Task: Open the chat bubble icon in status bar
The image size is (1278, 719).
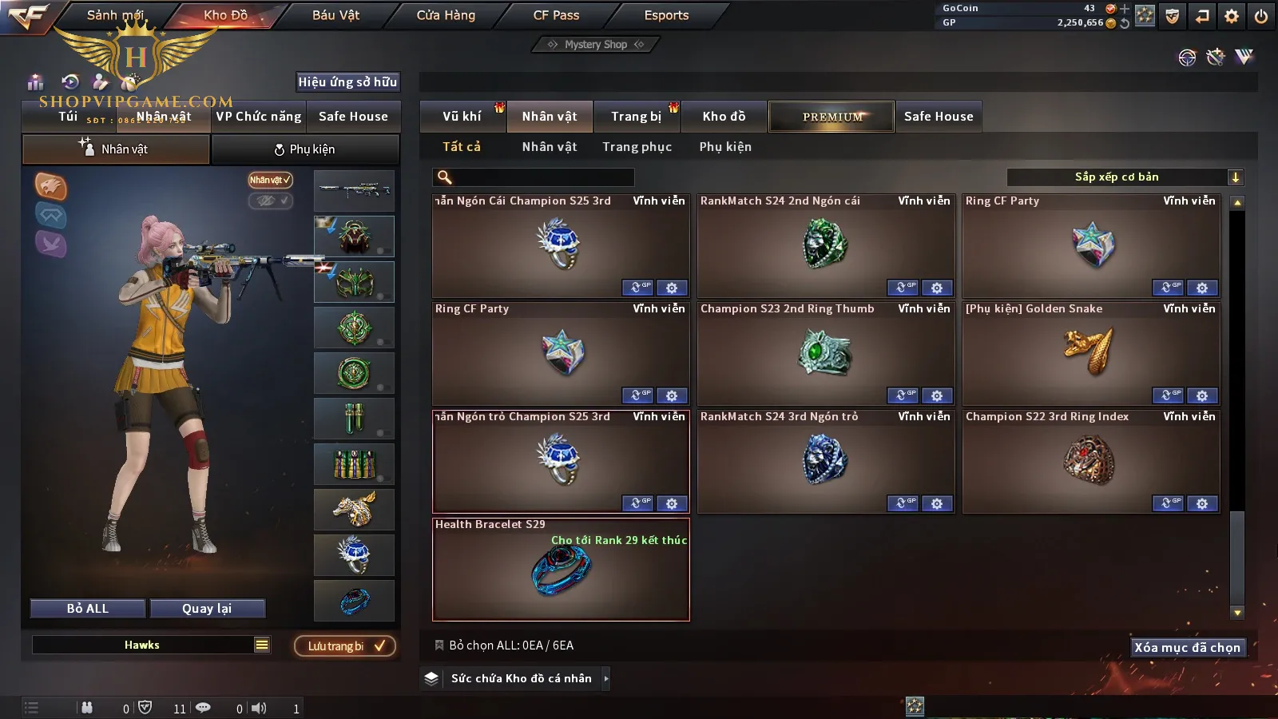Action: pos(203,708)
